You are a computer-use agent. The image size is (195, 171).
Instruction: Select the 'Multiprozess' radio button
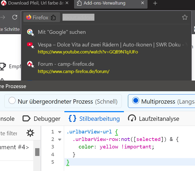136,101
